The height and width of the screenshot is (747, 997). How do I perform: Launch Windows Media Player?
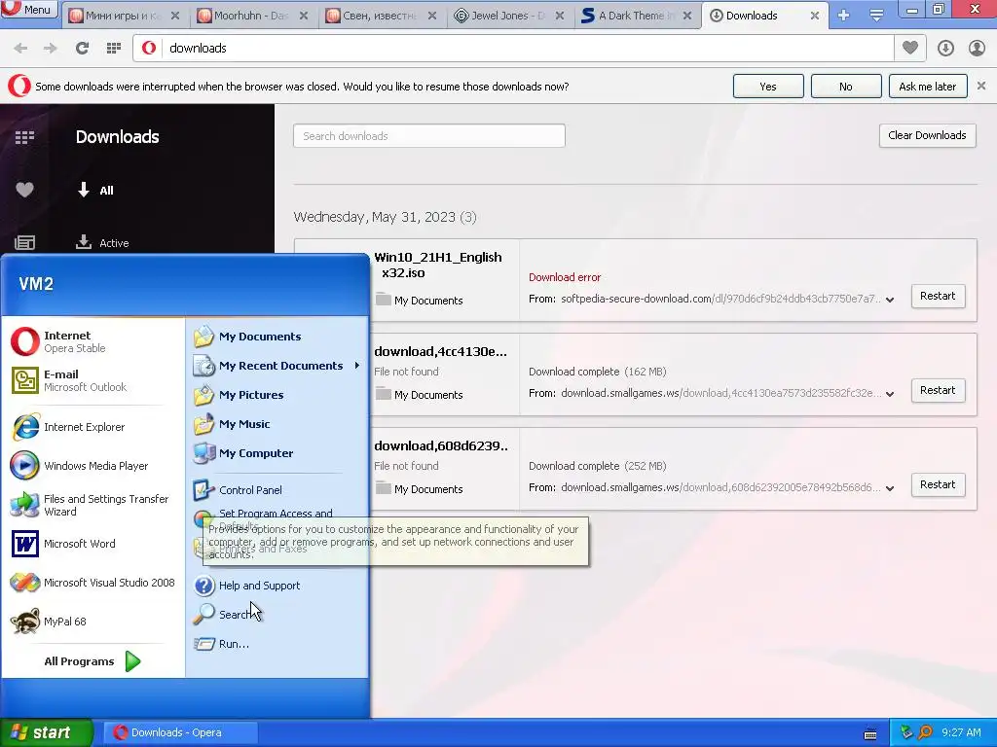coord(92,466)
